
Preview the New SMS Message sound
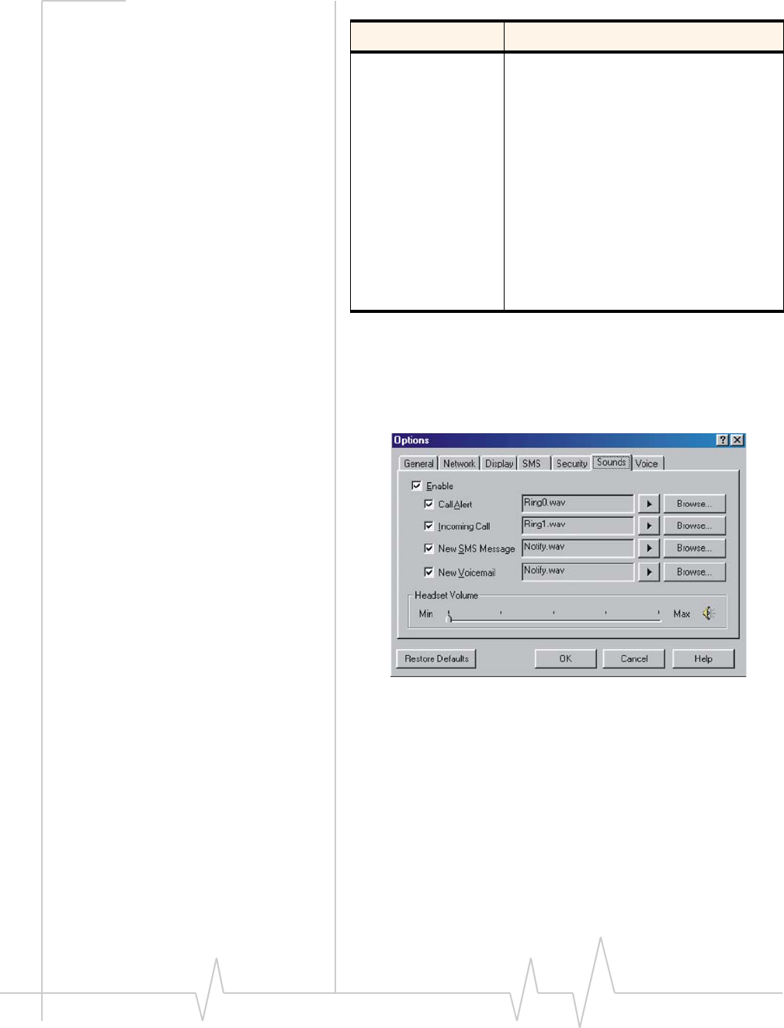click(649, 548)
